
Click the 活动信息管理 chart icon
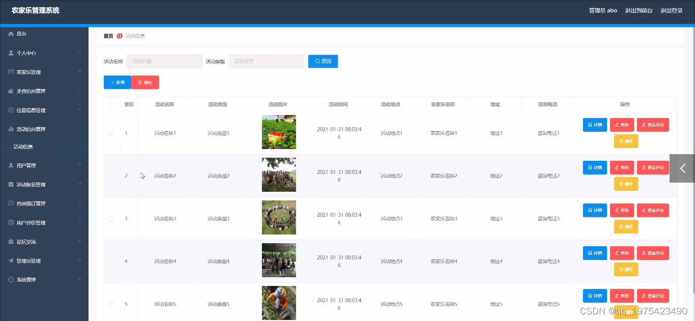click(11, 129)
